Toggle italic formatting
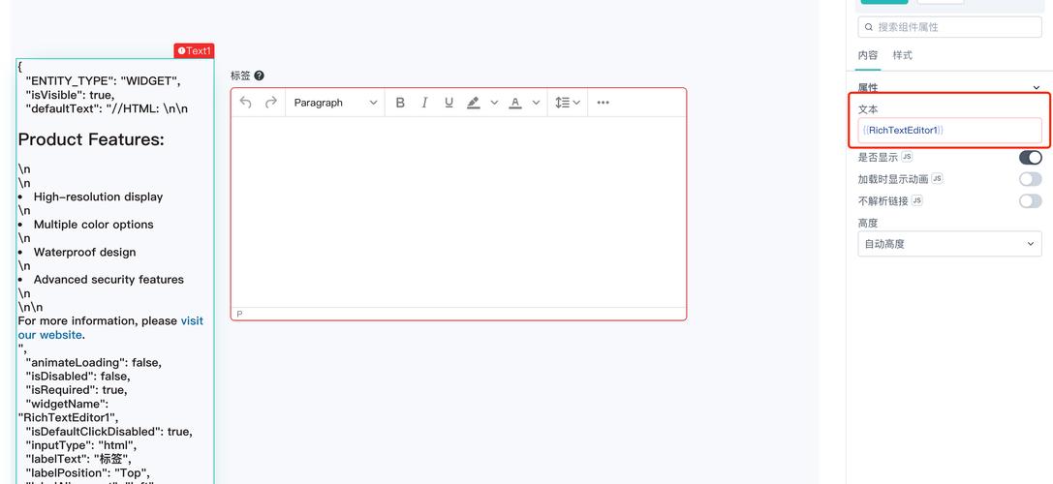1053x484 pixels. [x=424, y=103]
